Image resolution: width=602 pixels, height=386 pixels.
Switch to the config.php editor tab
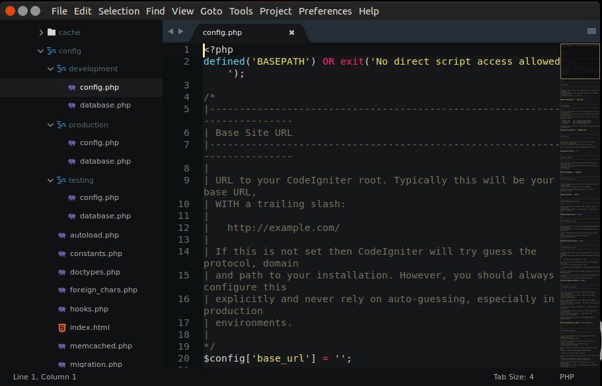(x=223, y=32)
